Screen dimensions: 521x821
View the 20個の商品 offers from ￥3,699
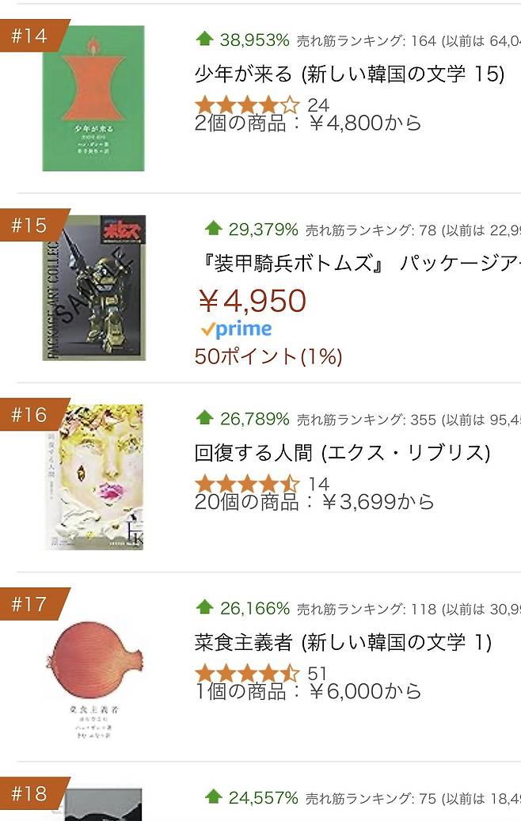pyautogui.click(x=314, y=502)
